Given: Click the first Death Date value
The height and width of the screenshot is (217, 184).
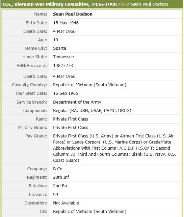Looking at the screenshot, I should click(x=64, y=31).
